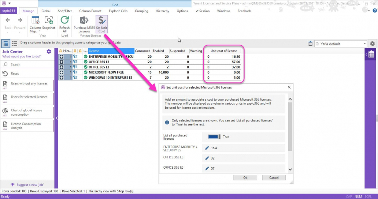Screen dimensions: 378x199
Task: Collapse the Job Center panel arrow
Action: click(x=56, y=118)
